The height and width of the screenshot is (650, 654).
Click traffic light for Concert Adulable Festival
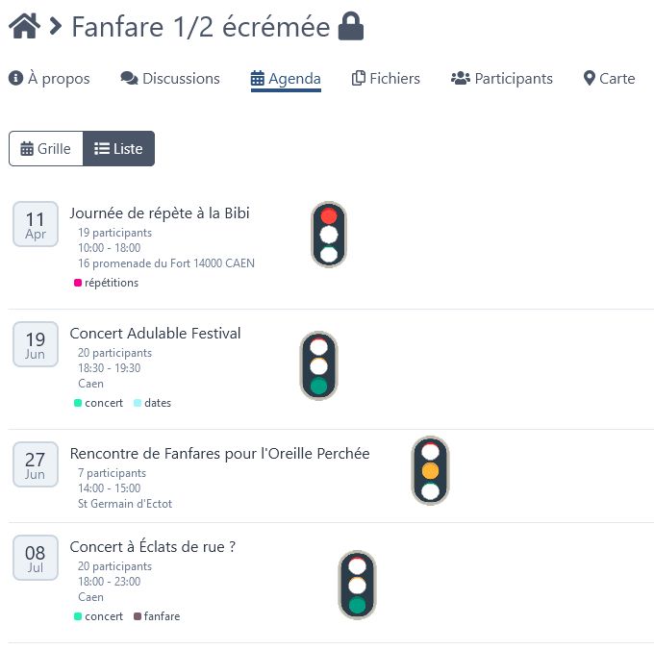click(318, 366)
